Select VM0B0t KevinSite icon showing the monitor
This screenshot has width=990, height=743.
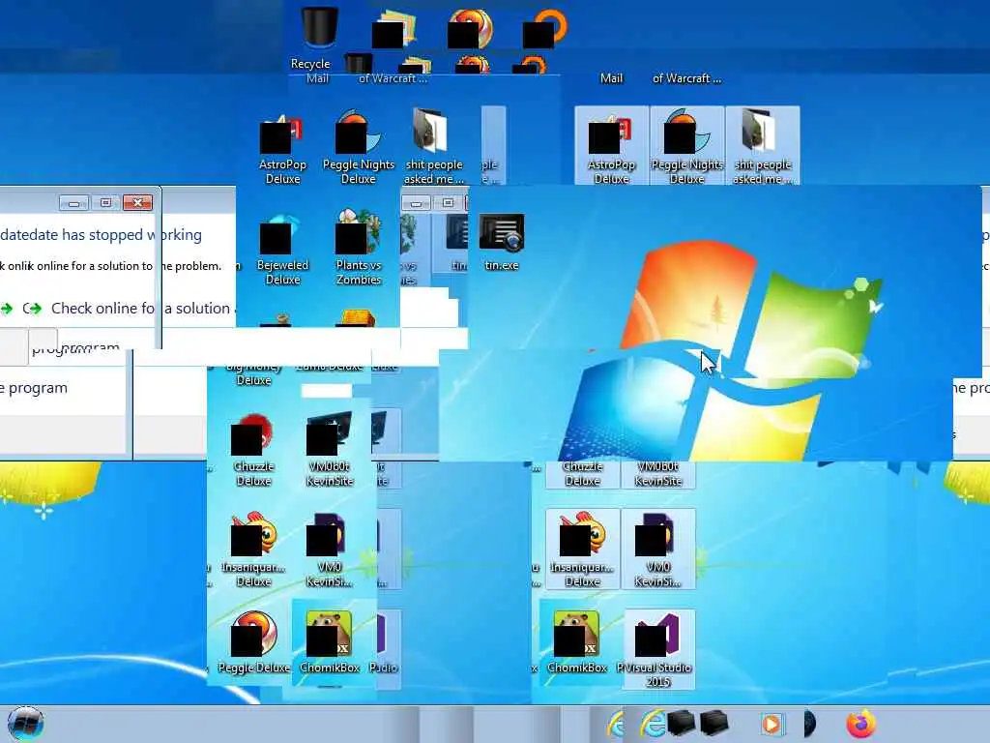click(x=329, y=450)
